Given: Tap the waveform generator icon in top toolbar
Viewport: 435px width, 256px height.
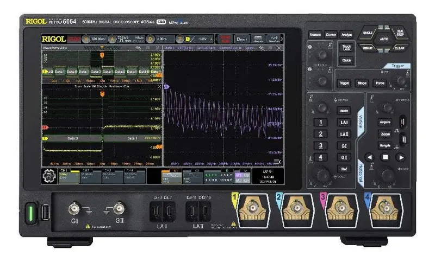Looking at the screenshot, I should click(274, 39).
